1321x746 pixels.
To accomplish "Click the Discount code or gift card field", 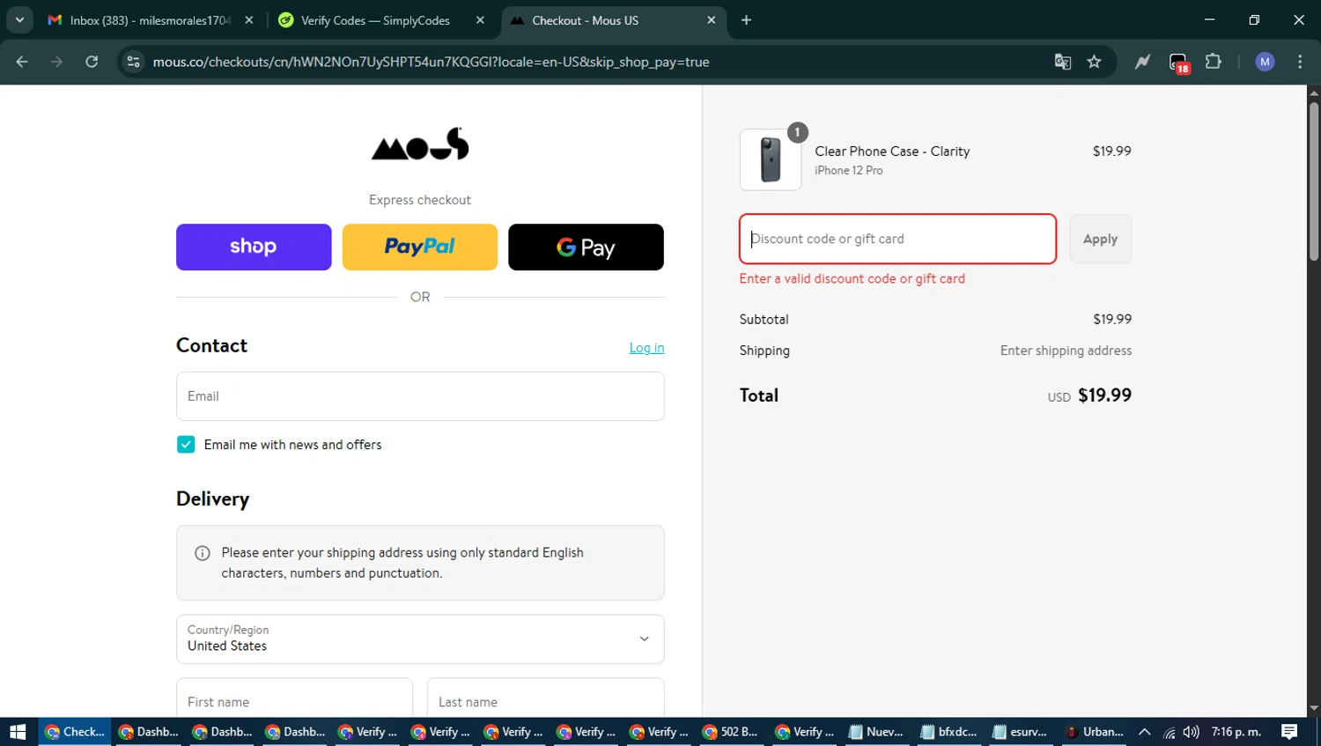I will 897,239.
